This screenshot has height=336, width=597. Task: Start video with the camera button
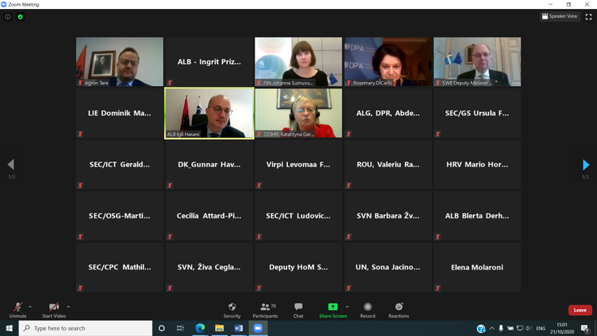pyautogui.click(x=54, y=308)
